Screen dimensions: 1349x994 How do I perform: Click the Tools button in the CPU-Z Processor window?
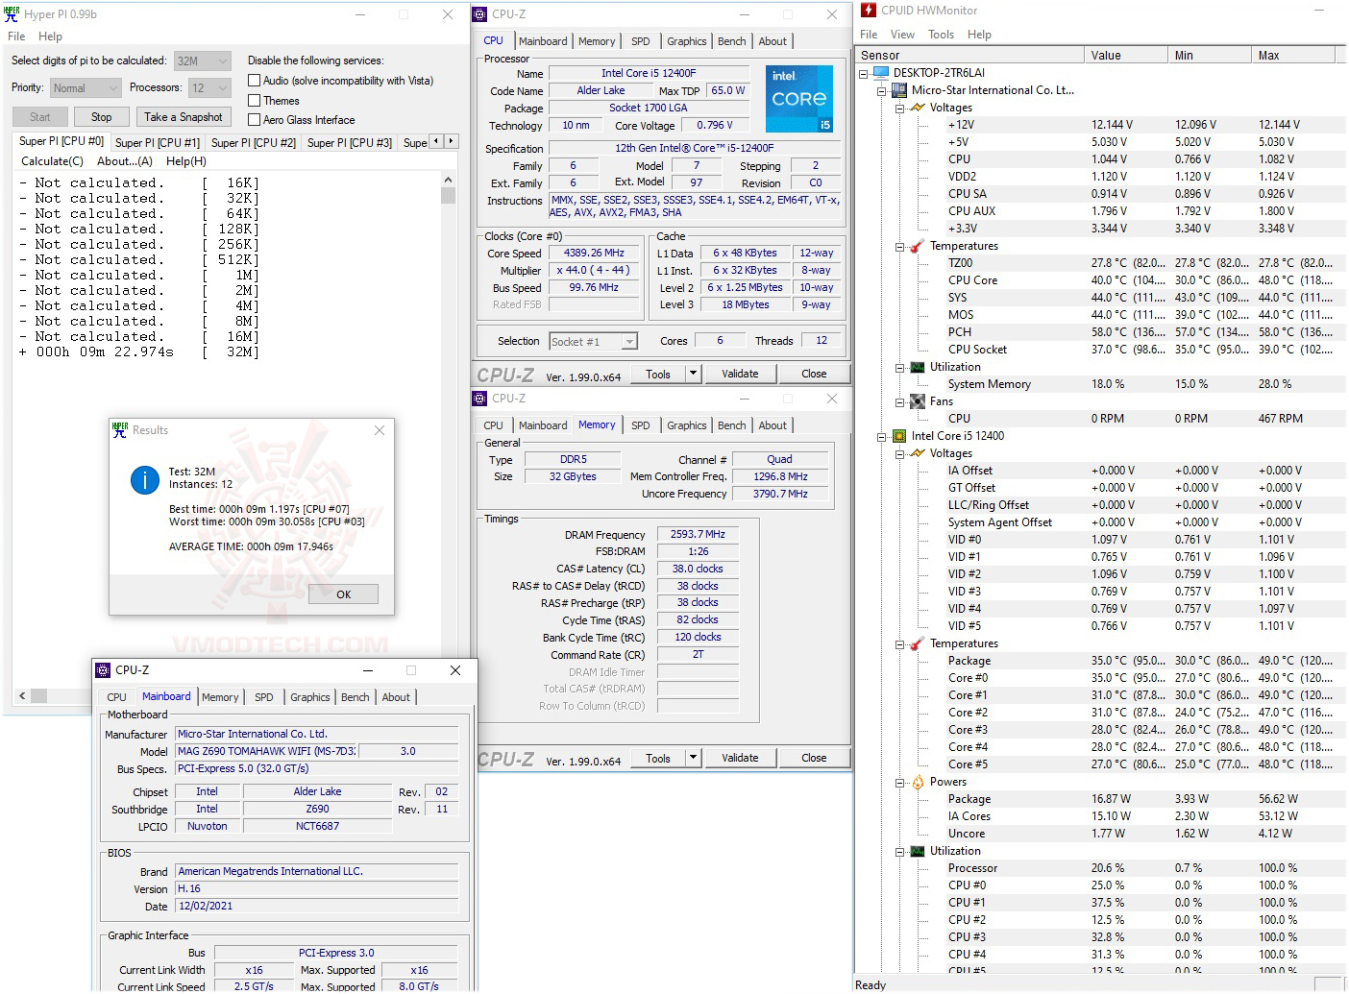point(658,374)
